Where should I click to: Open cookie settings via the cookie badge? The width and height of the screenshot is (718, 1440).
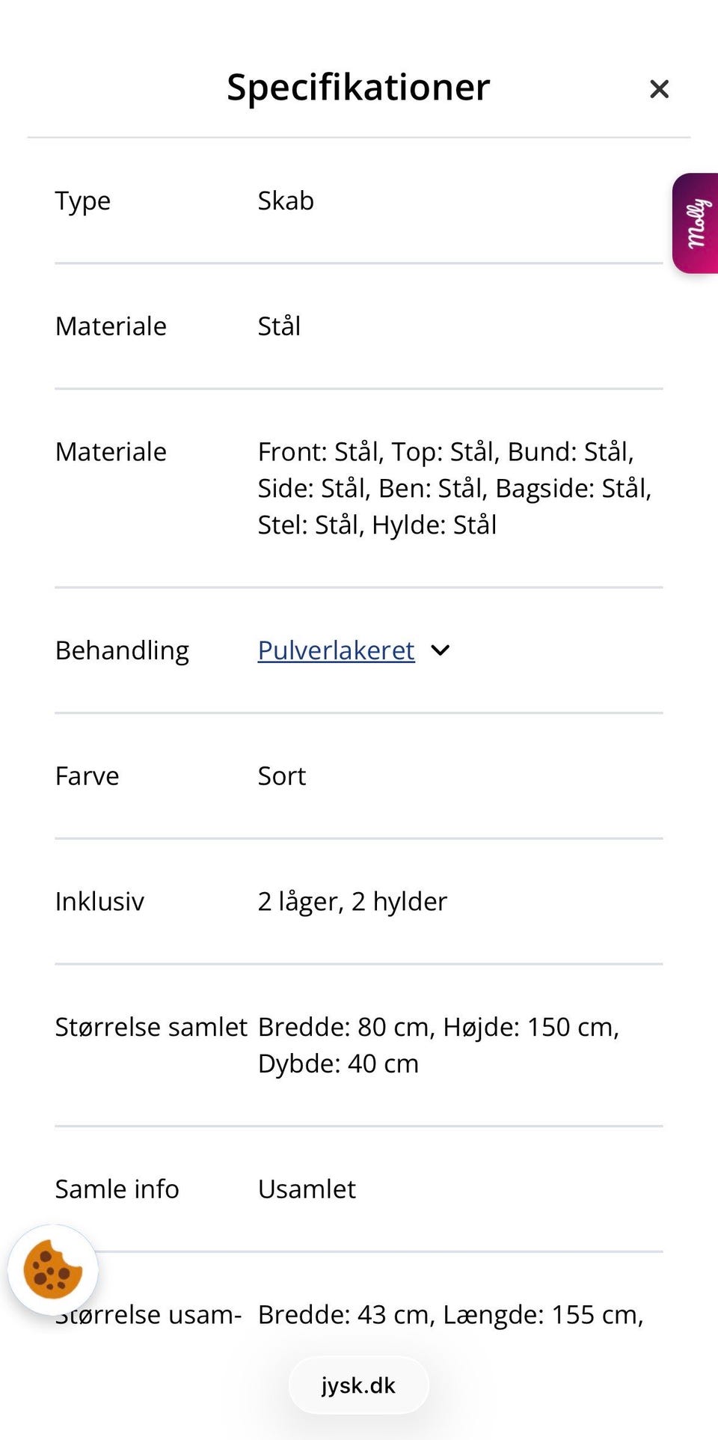pos(54,1268)
